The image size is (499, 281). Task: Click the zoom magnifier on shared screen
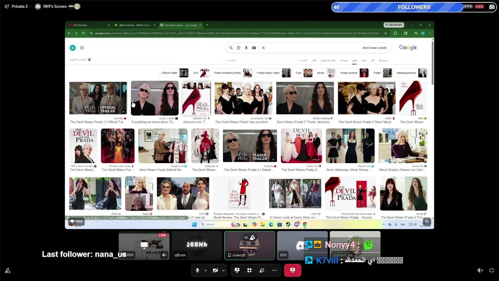427,222
